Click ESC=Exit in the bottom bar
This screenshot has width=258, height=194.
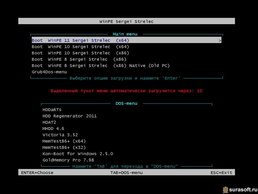(x=221, y=173)
